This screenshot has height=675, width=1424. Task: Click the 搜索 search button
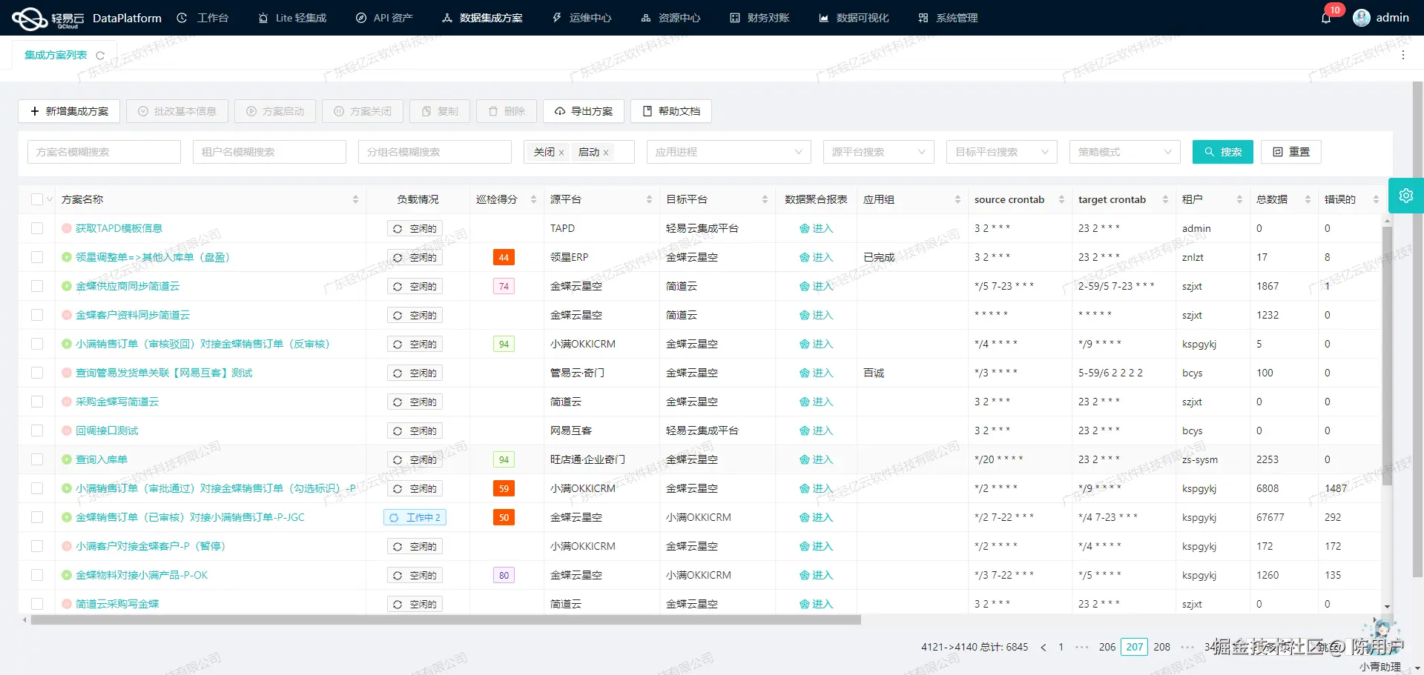tap(1222, 152)
